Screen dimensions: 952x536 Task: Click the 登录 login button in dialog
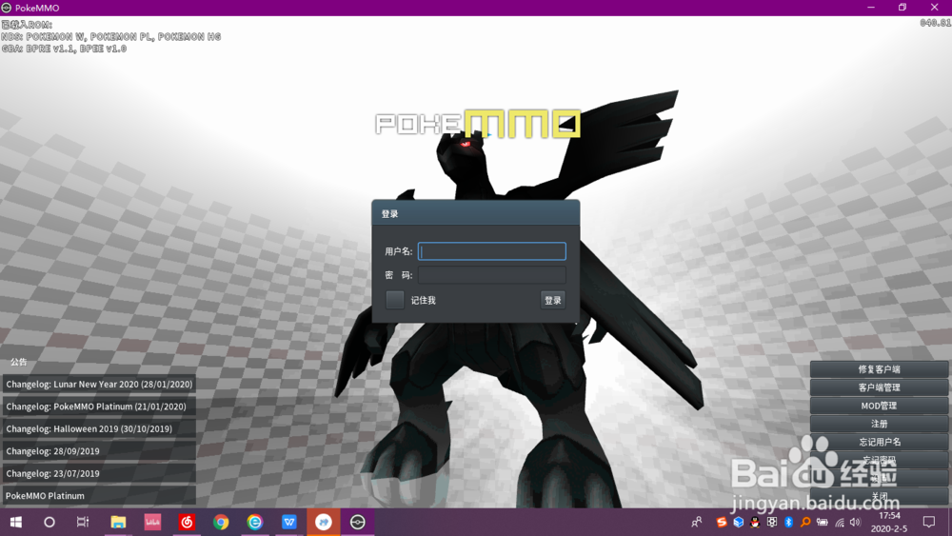pos(552,300)
